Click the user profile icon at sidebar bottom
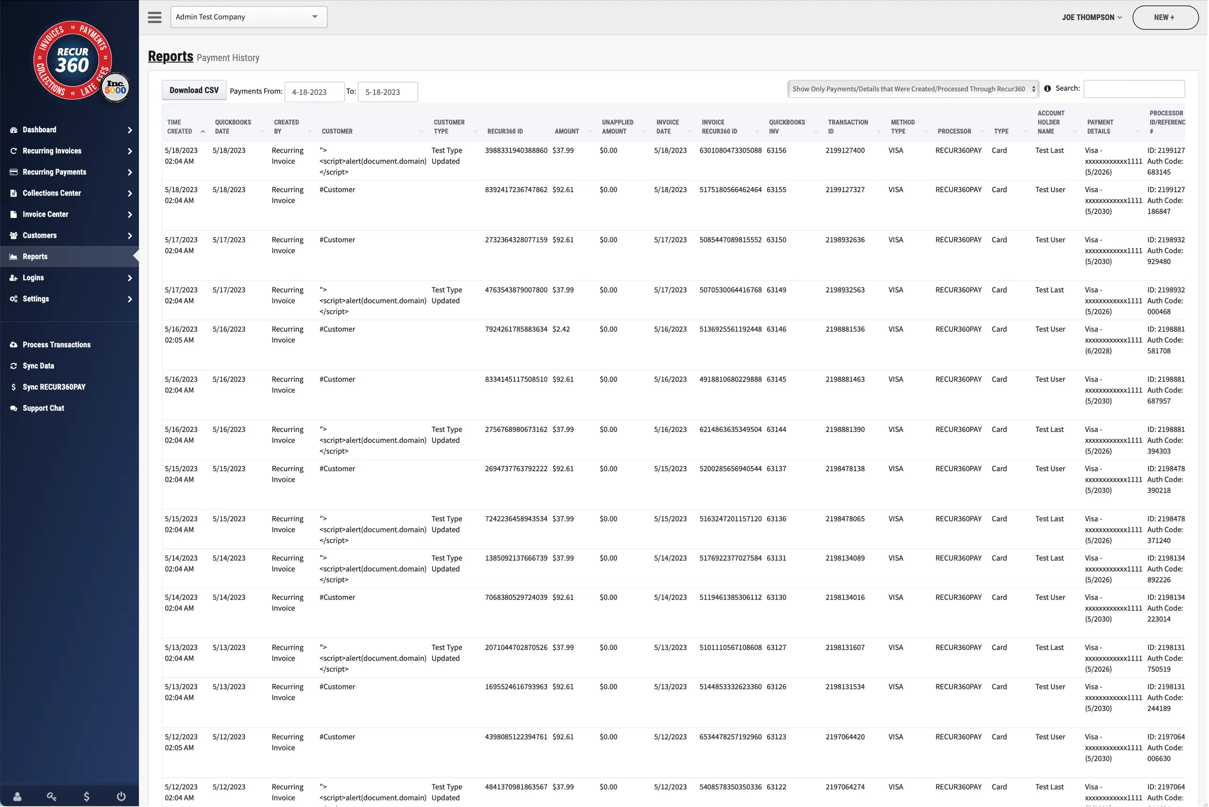This screenshot has height=807, width=1209. coord(17,797)
